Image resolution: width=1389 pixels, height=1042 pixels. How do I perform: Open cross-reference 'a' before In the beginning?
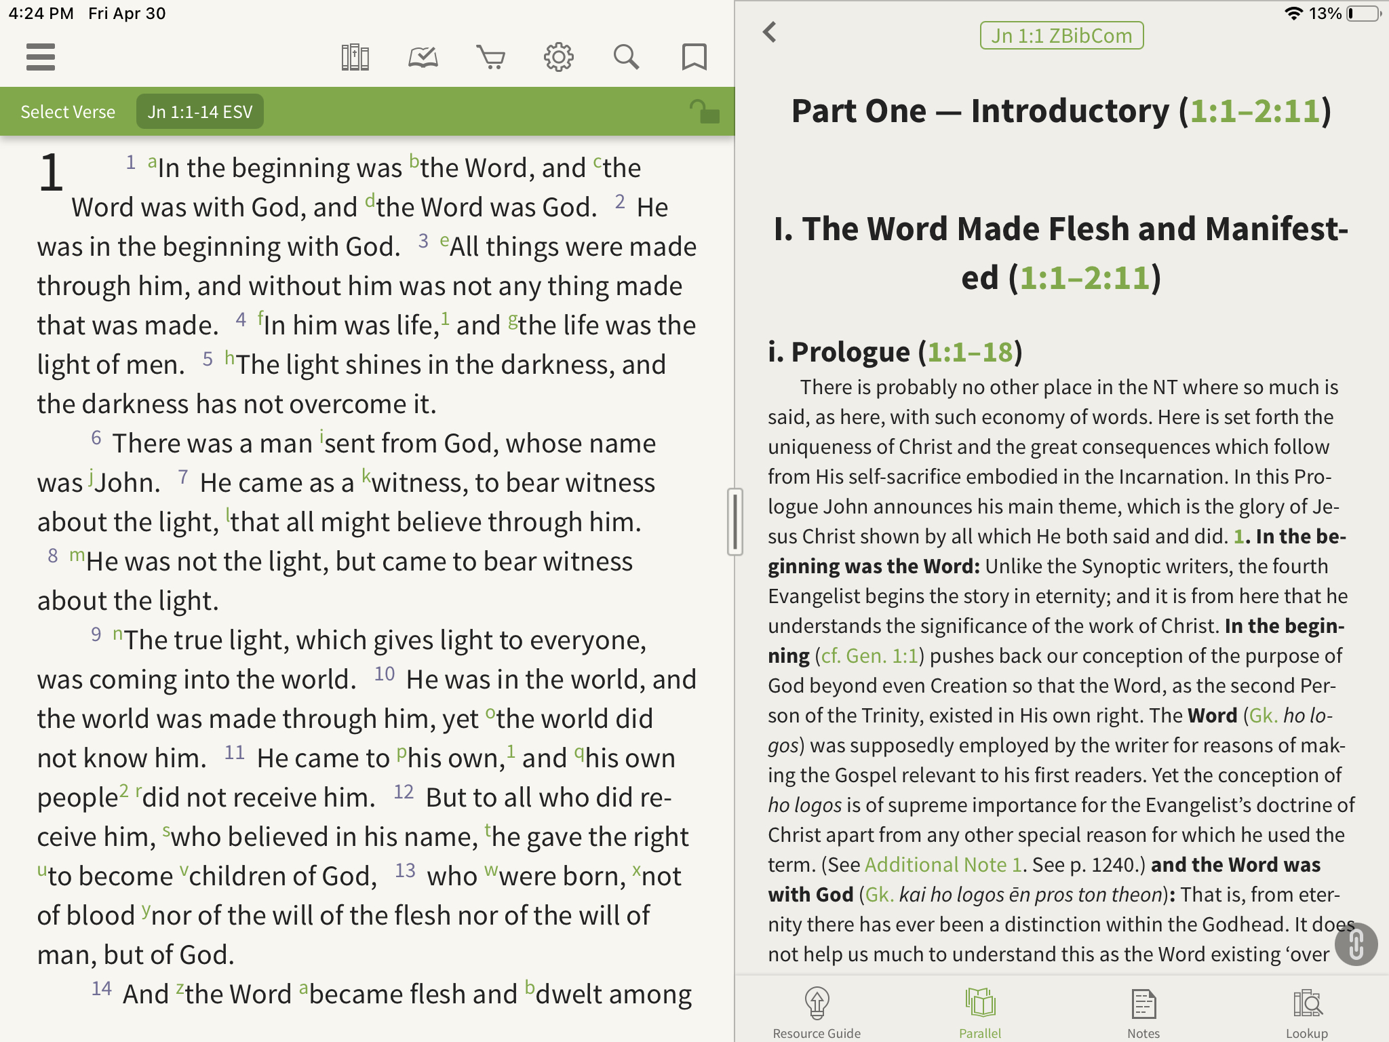coord(153,163)
